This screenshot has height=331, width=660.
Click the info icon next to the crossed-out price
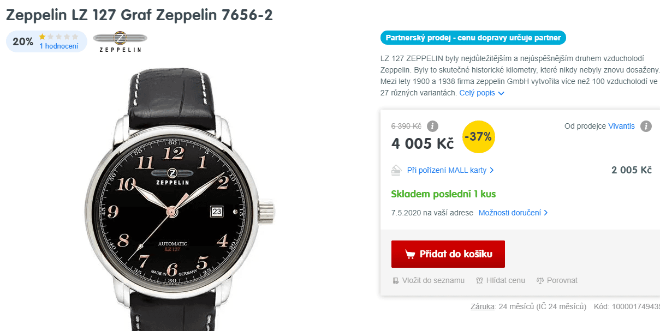pos(432,126)
